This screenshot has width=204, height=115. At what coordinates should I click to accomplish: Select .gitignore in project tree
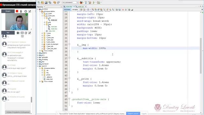click(49, 77)
